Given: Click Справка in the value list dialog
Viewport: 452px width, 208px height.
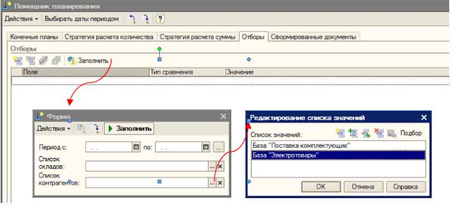Looking at the screenshot, I should point(406,187).
